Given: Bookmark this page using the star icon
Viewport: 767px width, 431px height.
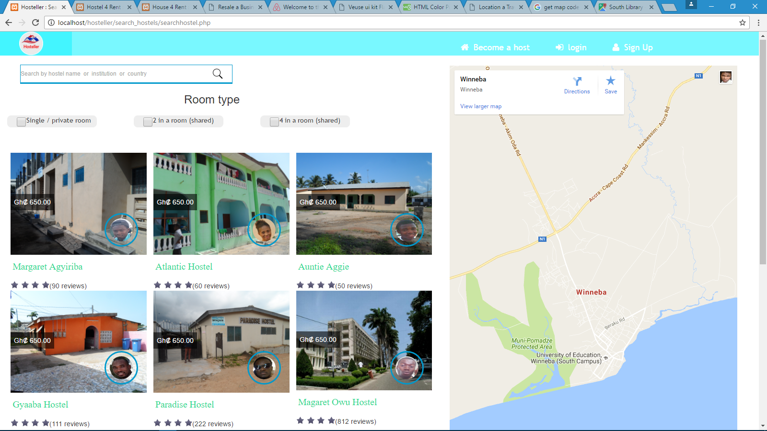Looking at the screenshot, I should 743,23.
